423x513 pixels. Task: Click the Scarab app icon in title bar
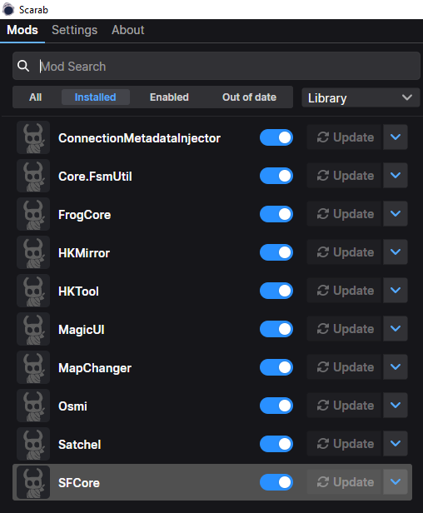point(8,9)
